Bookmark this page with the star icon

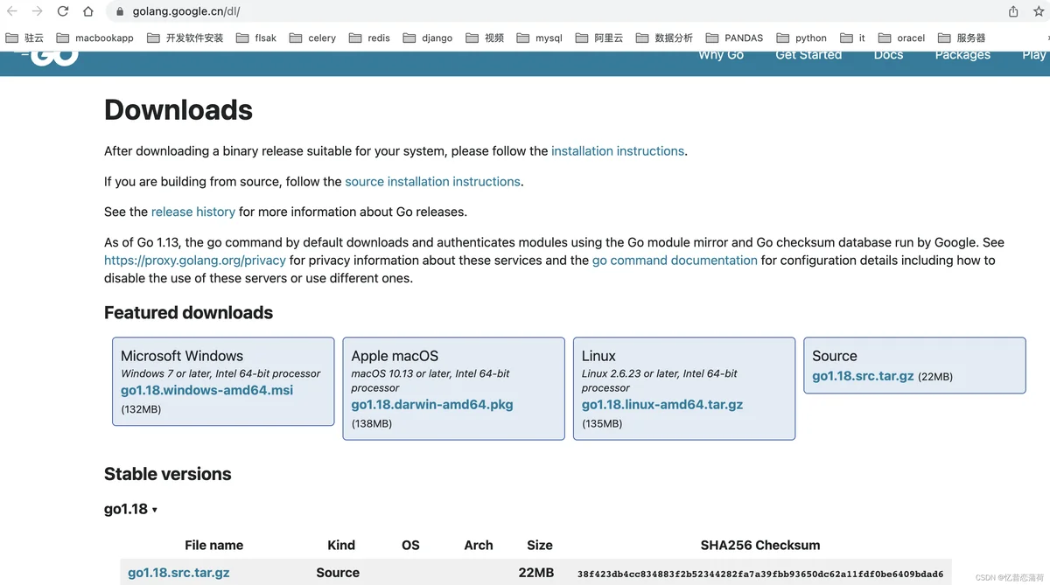(1039, 11)
